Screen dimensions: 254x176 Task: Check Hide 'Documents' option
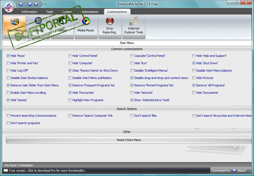(x=194, y=93)
